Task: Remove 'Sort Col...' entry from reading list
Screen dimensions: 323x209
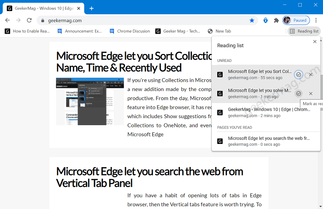Action: tap(311, 75)
